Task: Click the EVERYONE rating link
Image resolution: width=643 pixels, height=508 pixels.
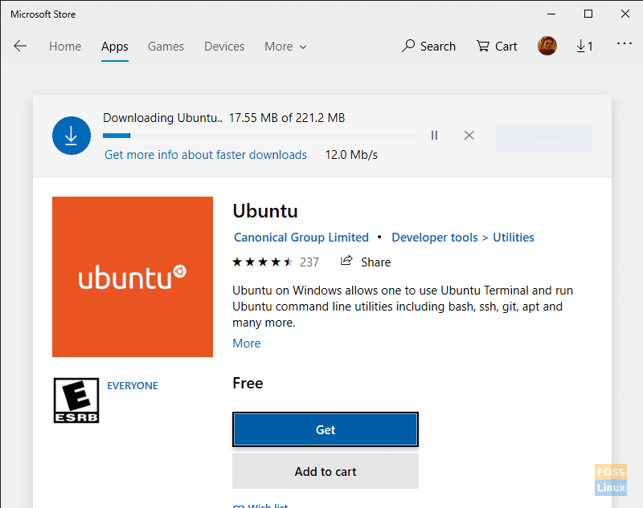Action: point(133,385)
